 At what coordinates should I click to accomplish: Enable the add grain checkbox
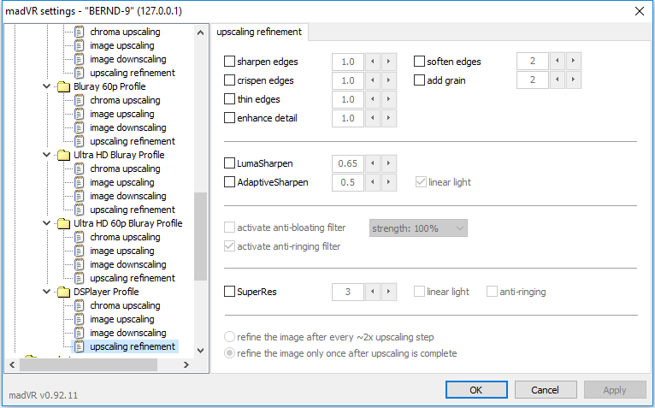(x=419, y=80)
